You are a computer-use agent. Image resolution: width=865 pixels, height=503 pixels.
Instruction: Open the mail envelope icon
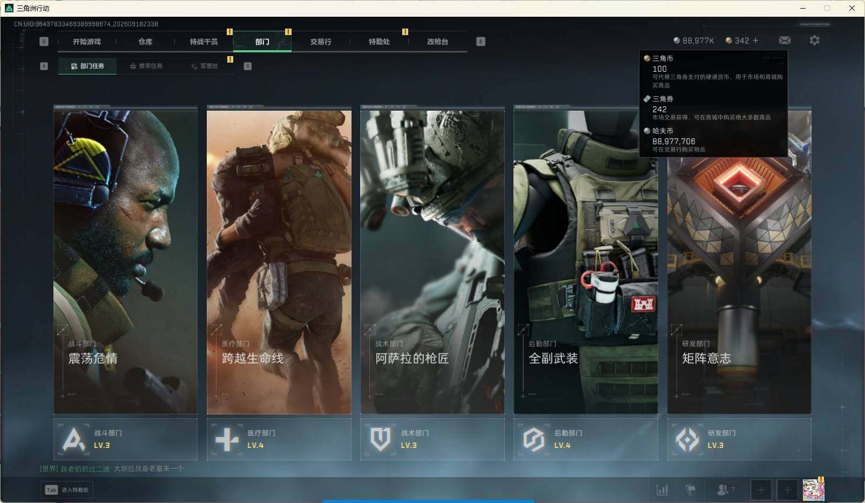[x=785, y=40]
